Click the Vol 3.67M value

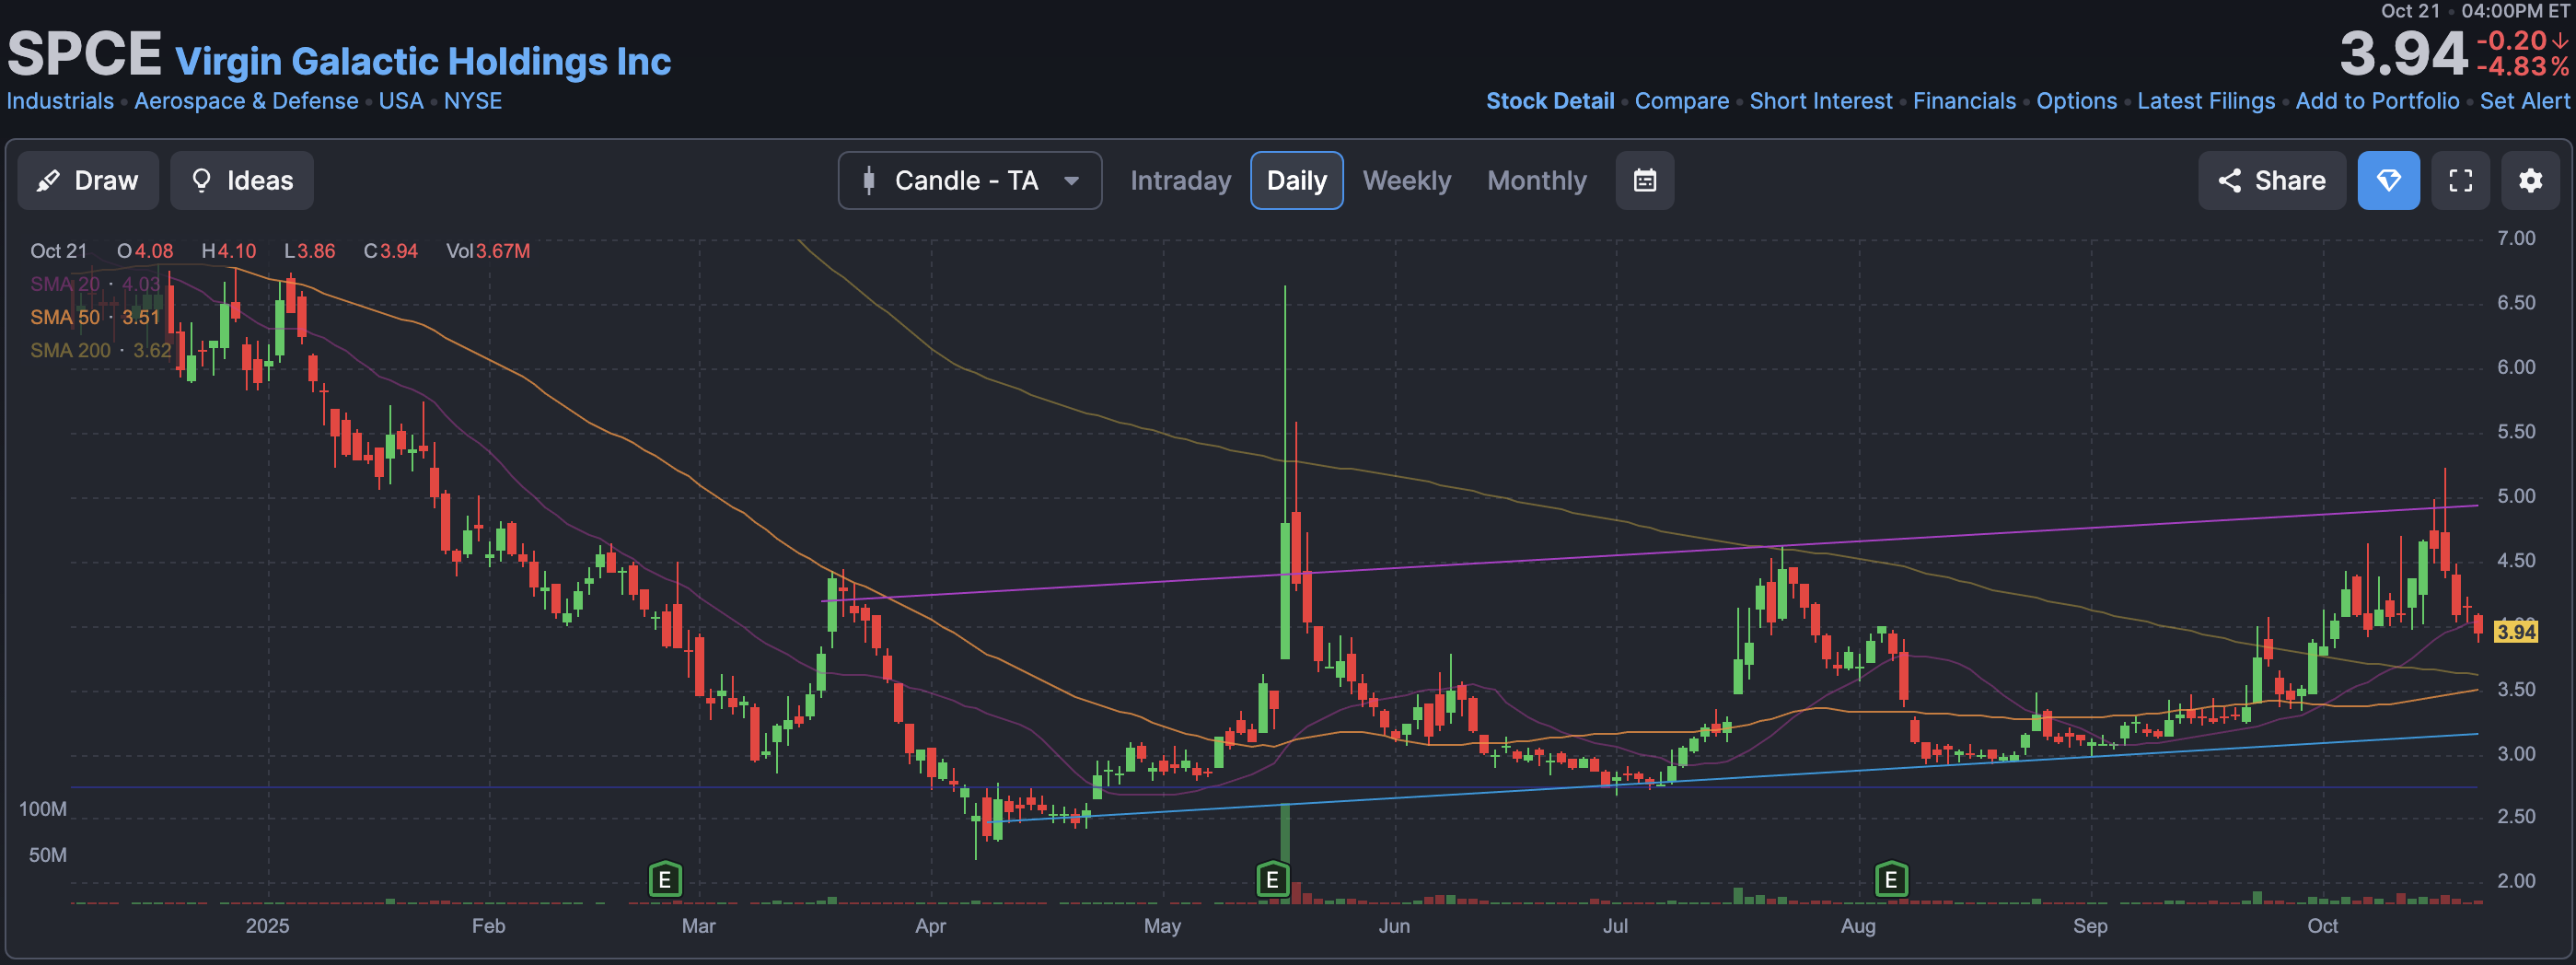tap(488, 251)
